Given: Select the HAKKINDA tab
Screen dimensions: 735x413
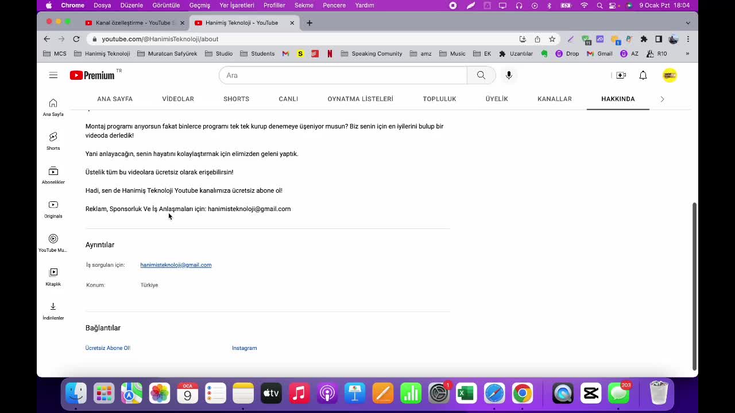Looking at the screenshot, I should (x=618, y=99).
